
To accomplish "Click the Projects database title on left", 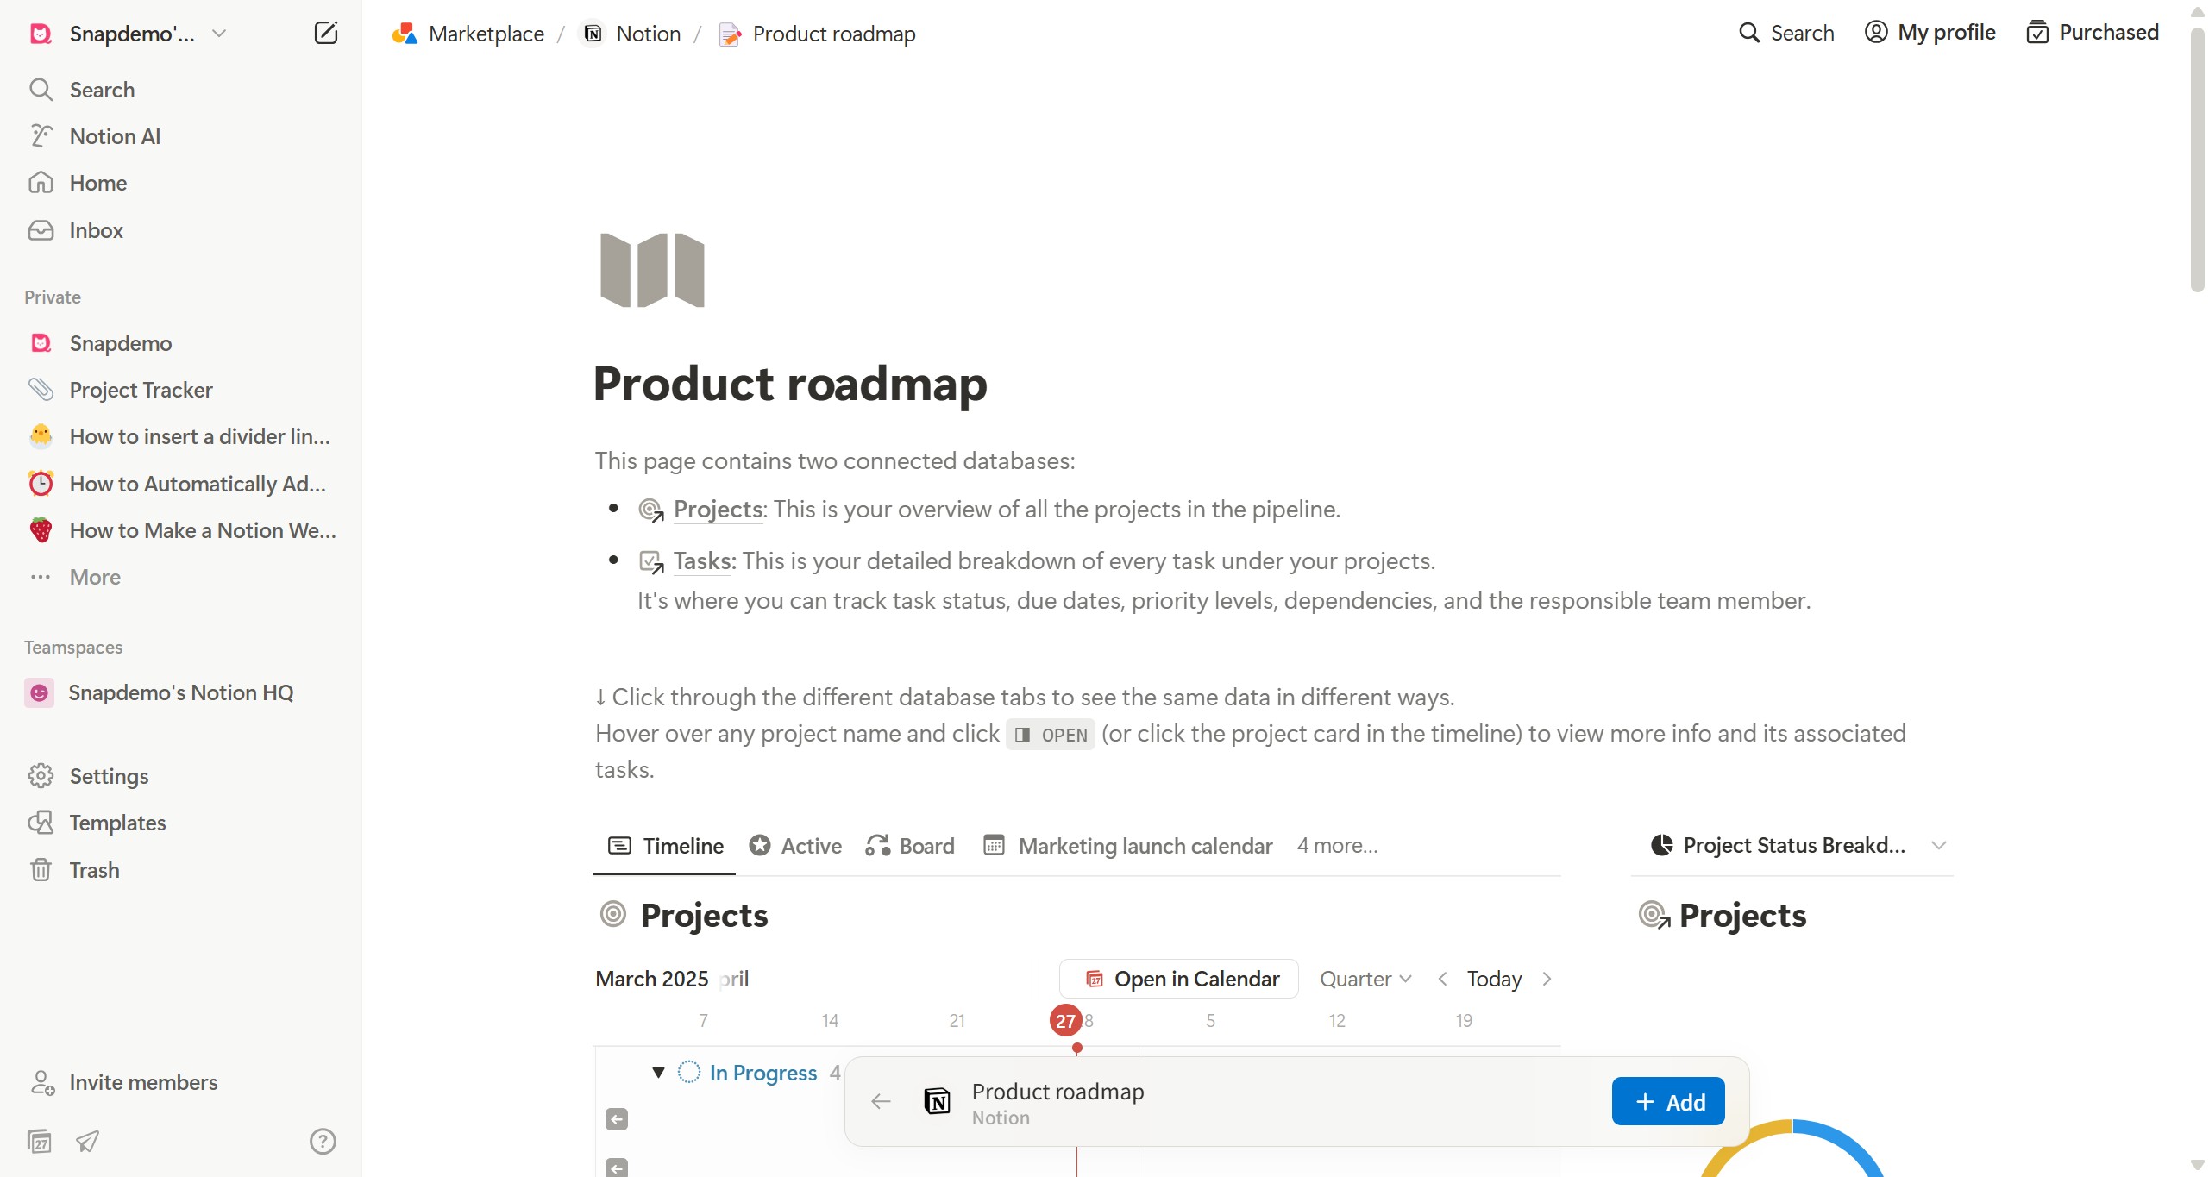I will pos(704,915).
